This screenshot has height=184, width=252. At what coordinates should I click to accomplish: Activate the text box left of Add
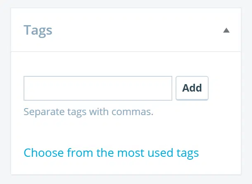pyautogui.click(x=98, y=88)
